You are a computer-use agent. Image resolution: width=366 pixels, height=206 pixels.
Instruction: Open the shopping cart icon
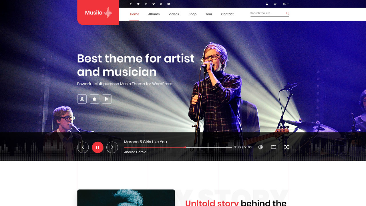pos(275,4)
